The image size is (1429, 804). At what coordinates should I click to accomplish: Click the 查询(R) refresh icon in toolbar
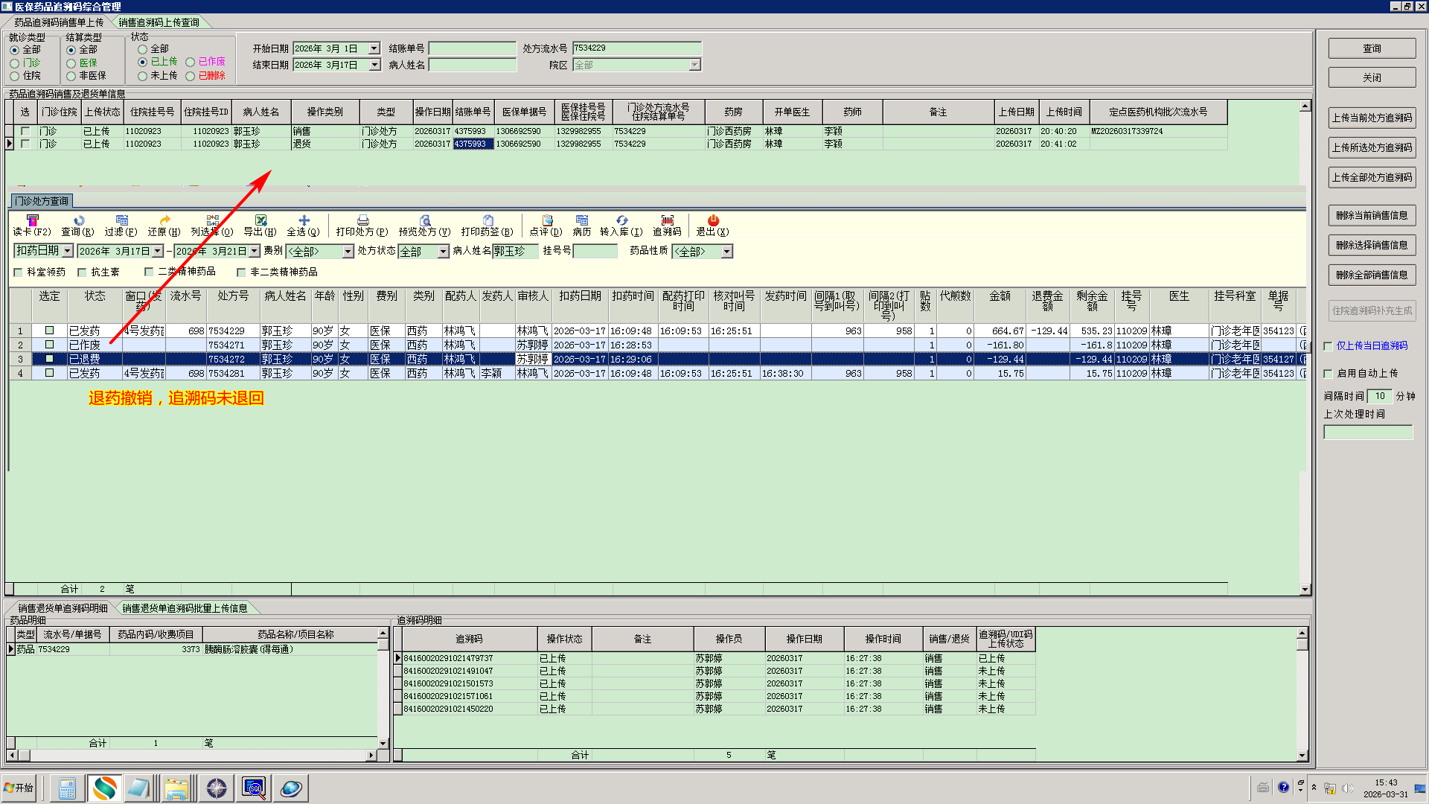coord(79,220)
